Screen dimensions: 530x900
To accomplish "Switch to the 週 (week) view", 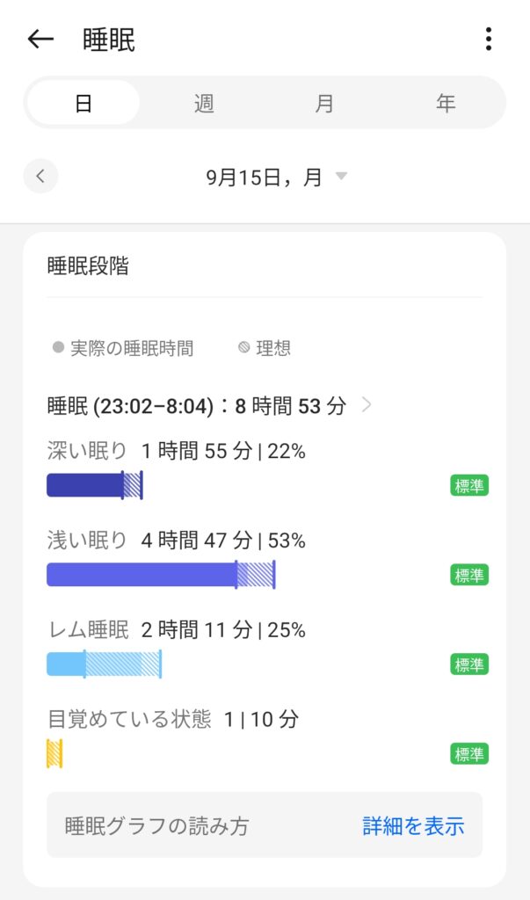I will pos(204,103).
